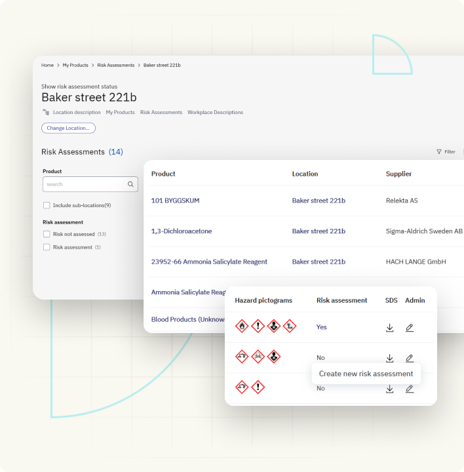Click edit pencil in the last row

(x=410, y=389)
